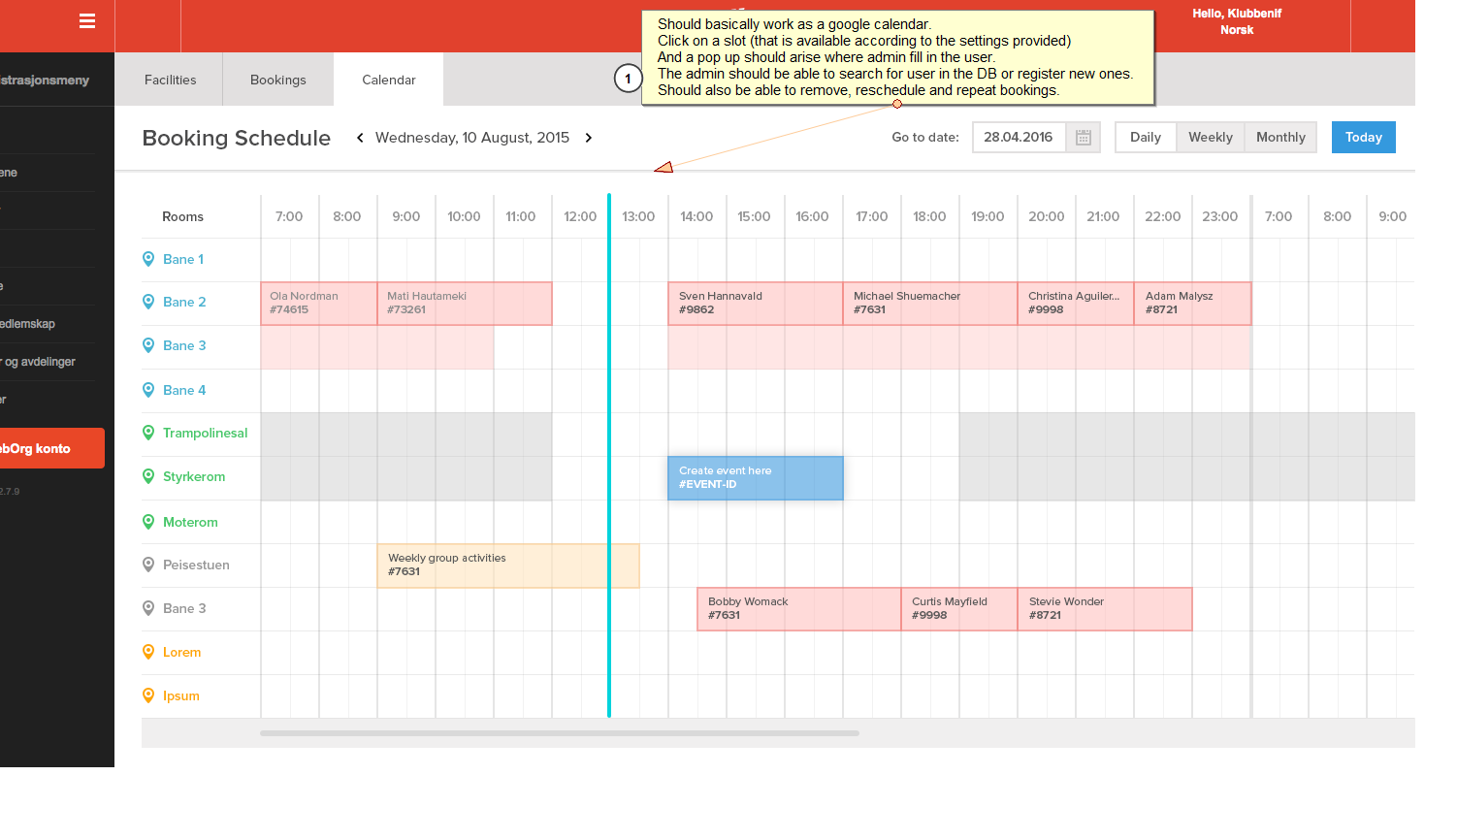Click the location pin for Bane 4
This screenshot has height=840, width=1457.
click(x=148, y=390)
